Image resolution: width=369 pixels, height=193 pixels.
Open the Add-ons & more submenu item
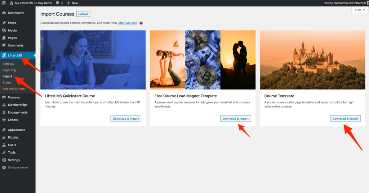14,89
